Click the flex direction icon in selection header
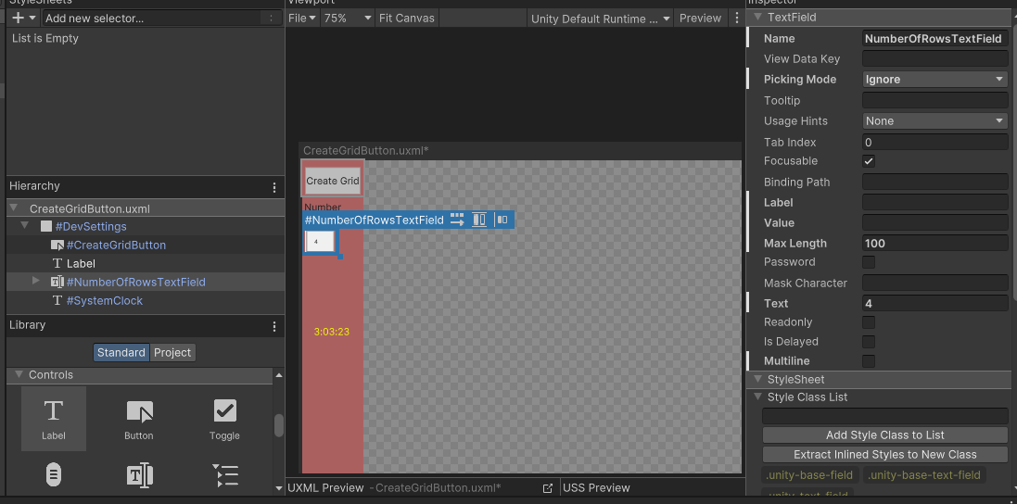Viewport: 1017px width, 504px height. click(x=457, y=220)
